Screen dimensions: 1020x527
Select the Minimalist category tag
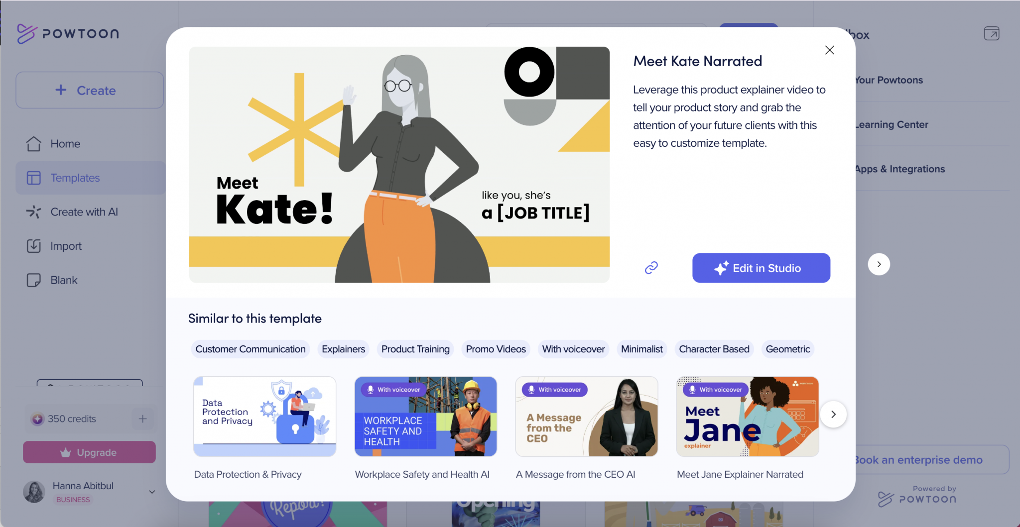(641, 349)
